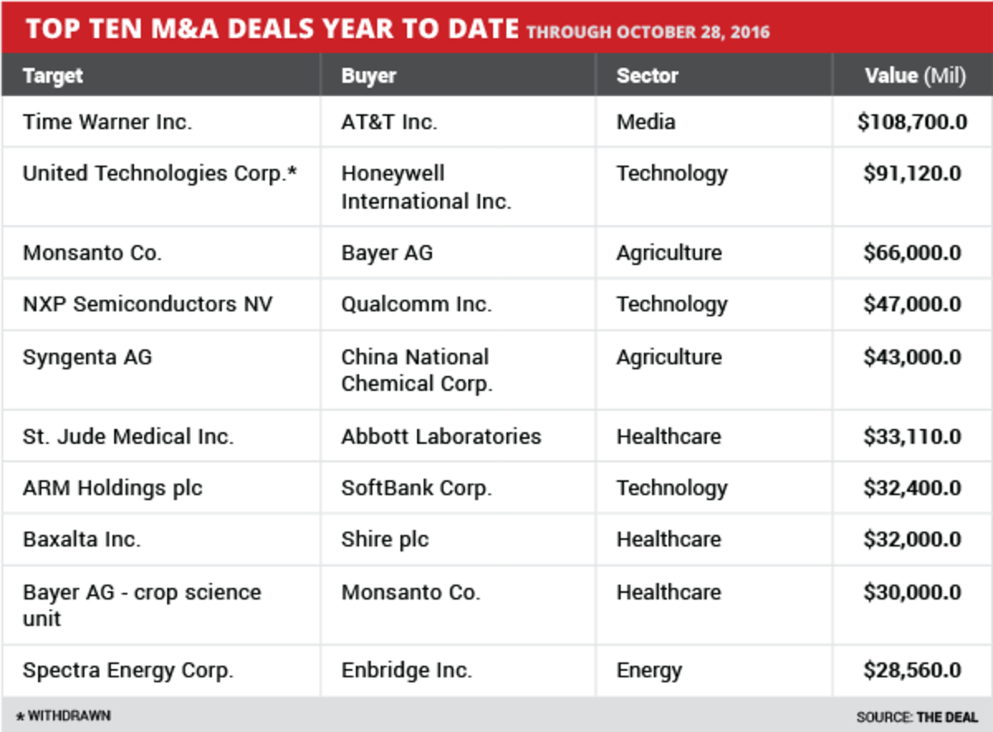Click the Qualcomm Inc. buyer cell

(x=416, y=304)
